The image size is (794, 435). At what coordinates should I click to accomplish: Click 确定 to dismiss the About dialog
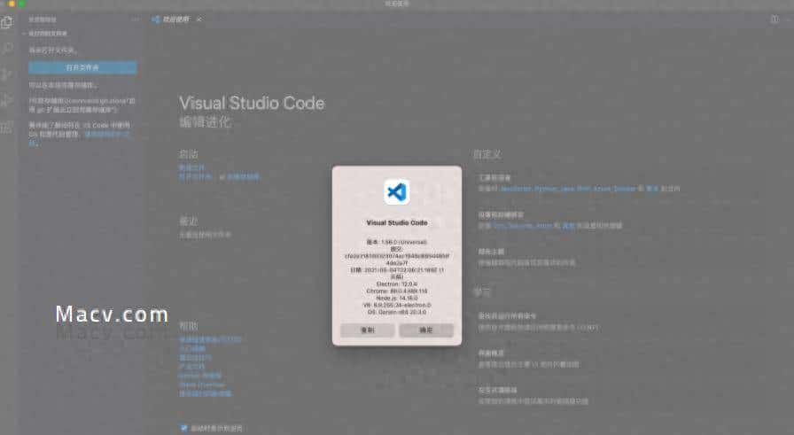coord(426,330)
